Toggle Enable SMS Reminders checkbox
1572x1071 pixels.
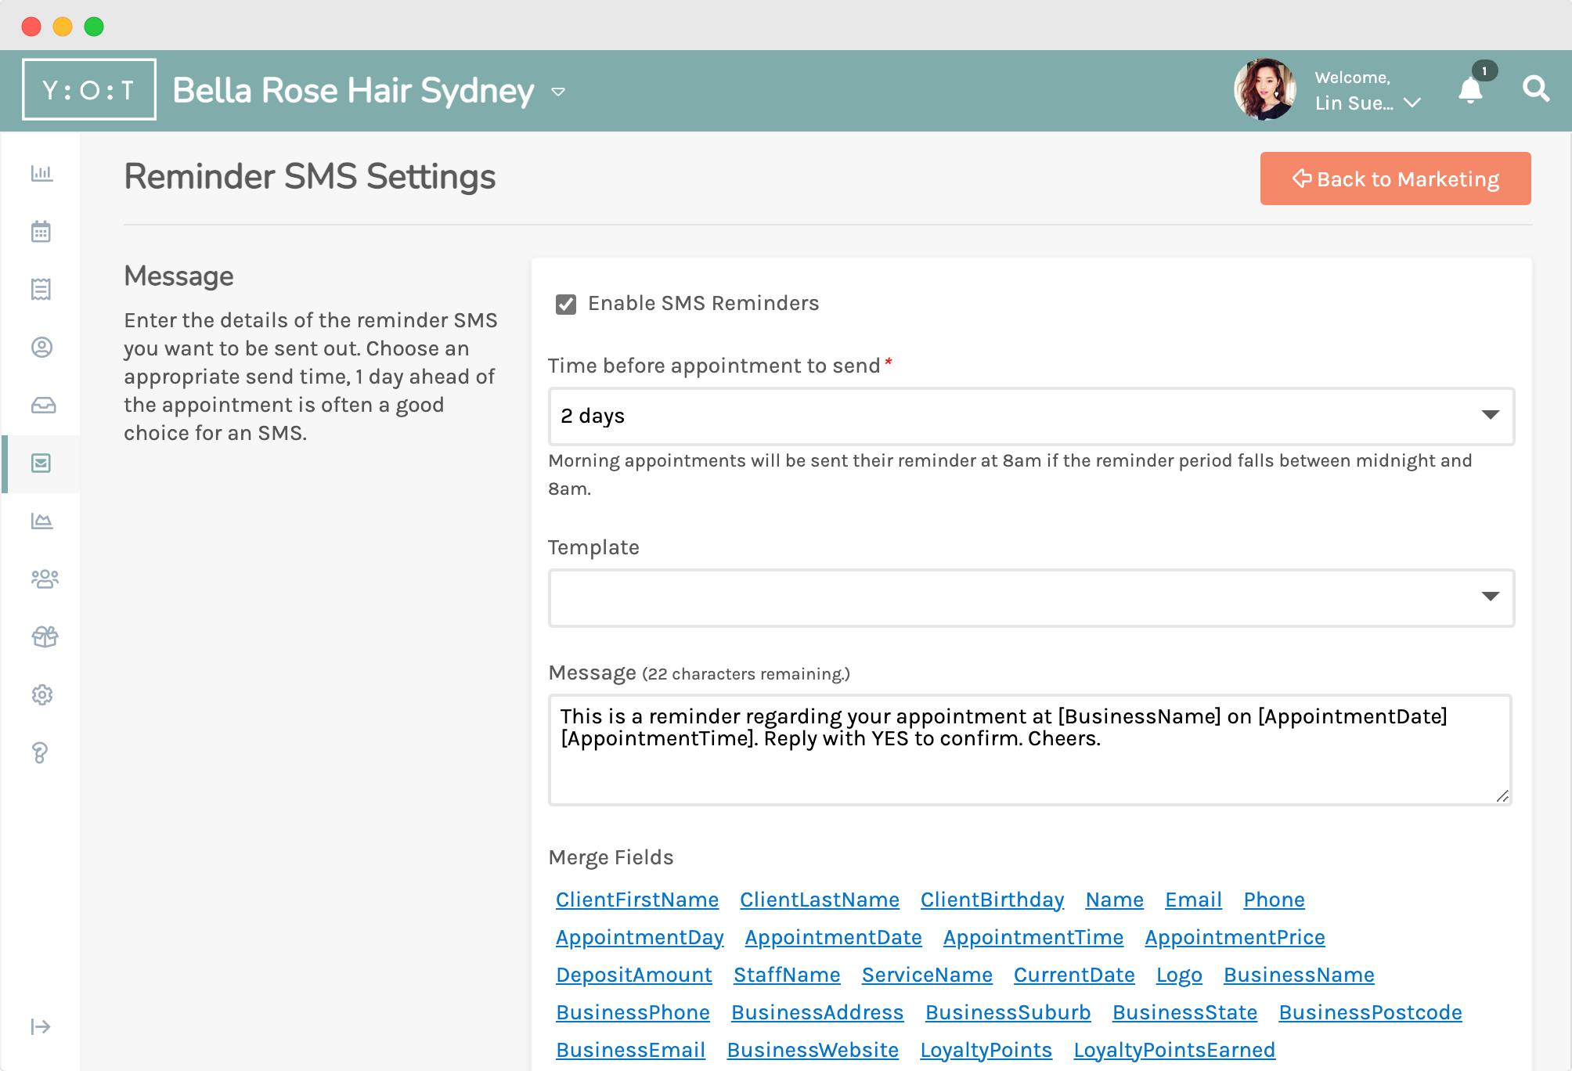pos(565,304)
